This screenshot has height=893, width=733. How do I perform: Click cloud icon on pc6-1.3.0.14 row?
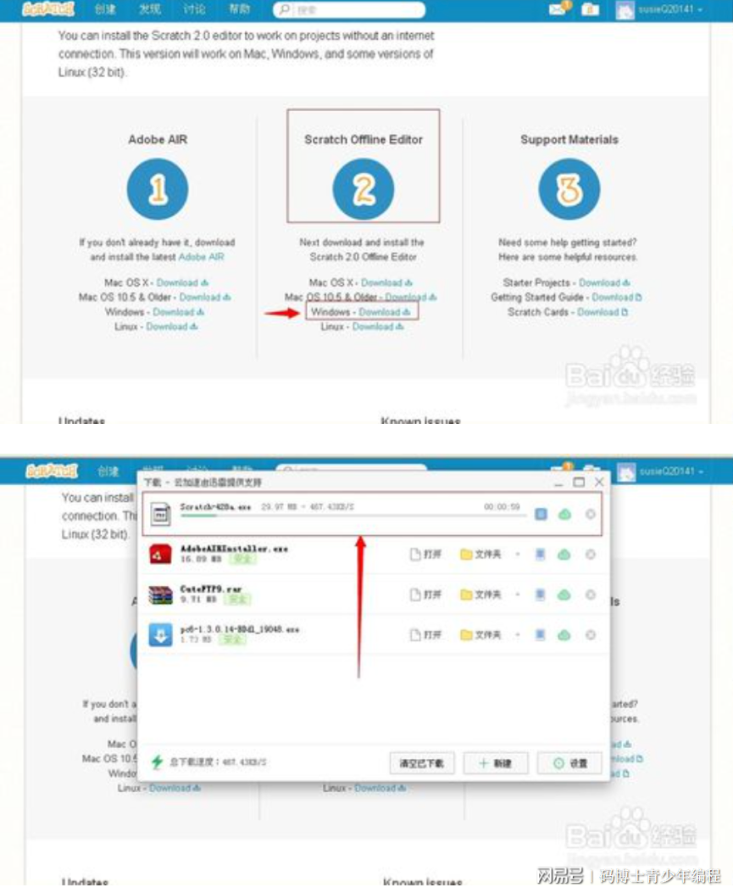point(564,634)
